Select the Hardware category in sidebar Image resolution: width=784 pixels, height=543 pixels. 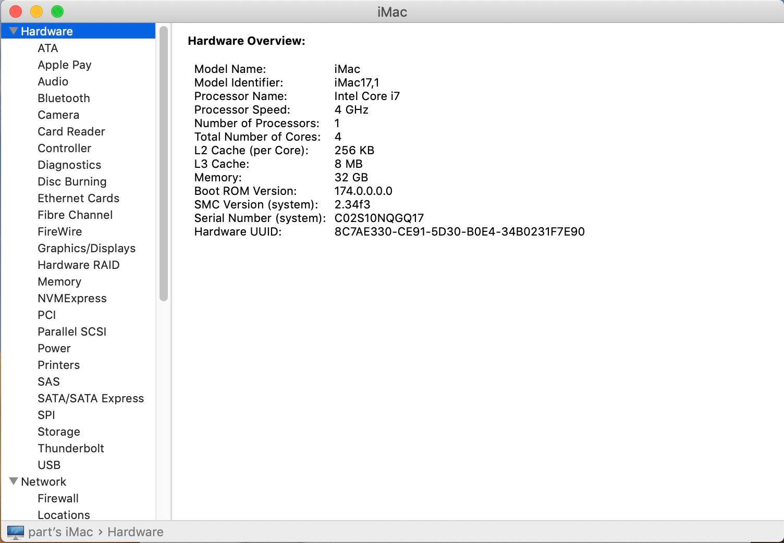pyautogui.click(x=78, y=31)
